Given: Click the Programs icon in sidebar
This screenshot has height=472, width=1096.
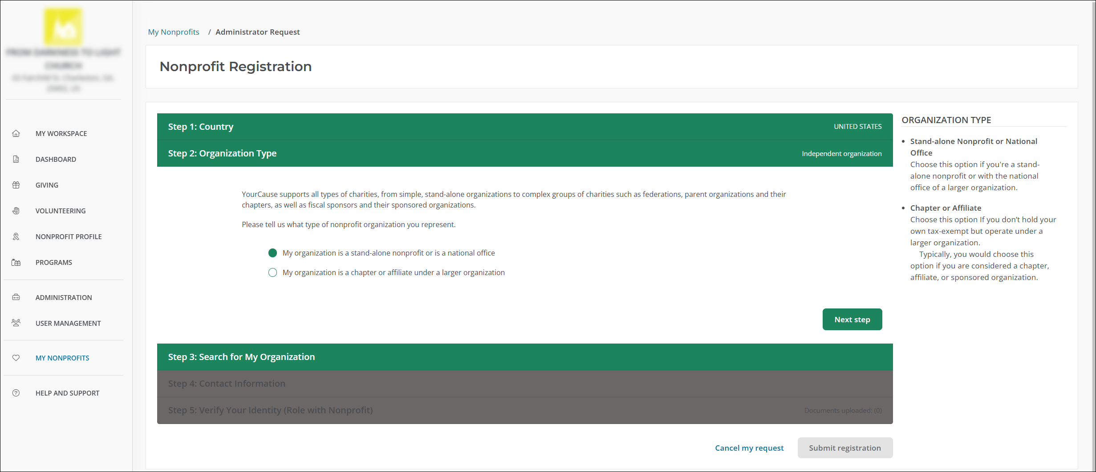Looking at the screenshot, I should (16, 262).
